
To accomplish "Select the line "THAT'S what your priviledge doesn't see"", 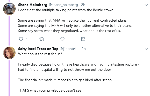I will pos(50,90).
